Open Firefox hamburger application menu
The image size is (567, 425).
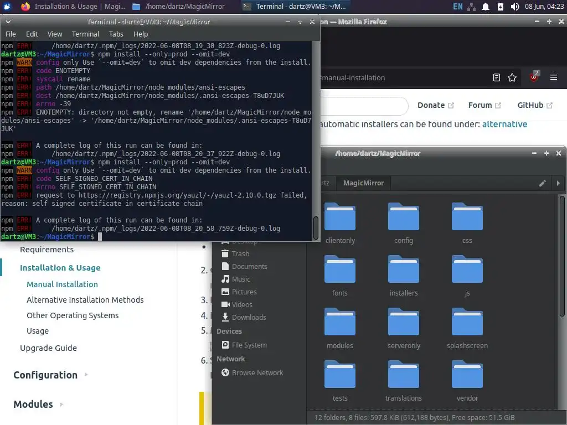coord(553,77)
